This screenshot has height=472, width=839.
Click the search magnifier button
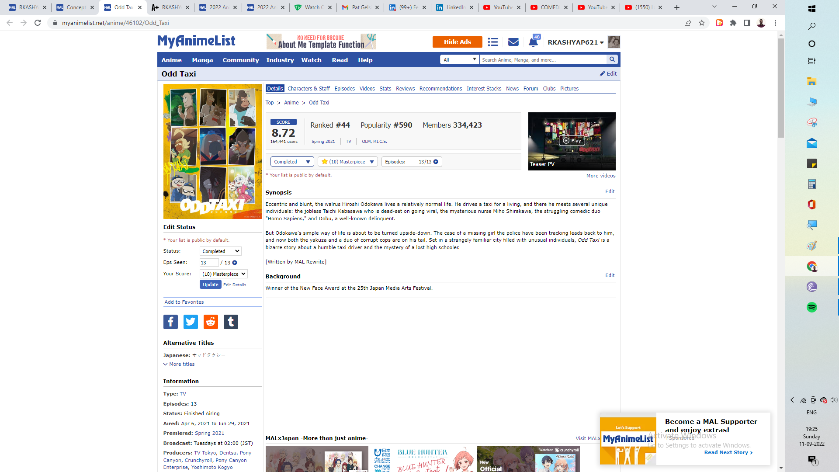click(x=612, y=59)
